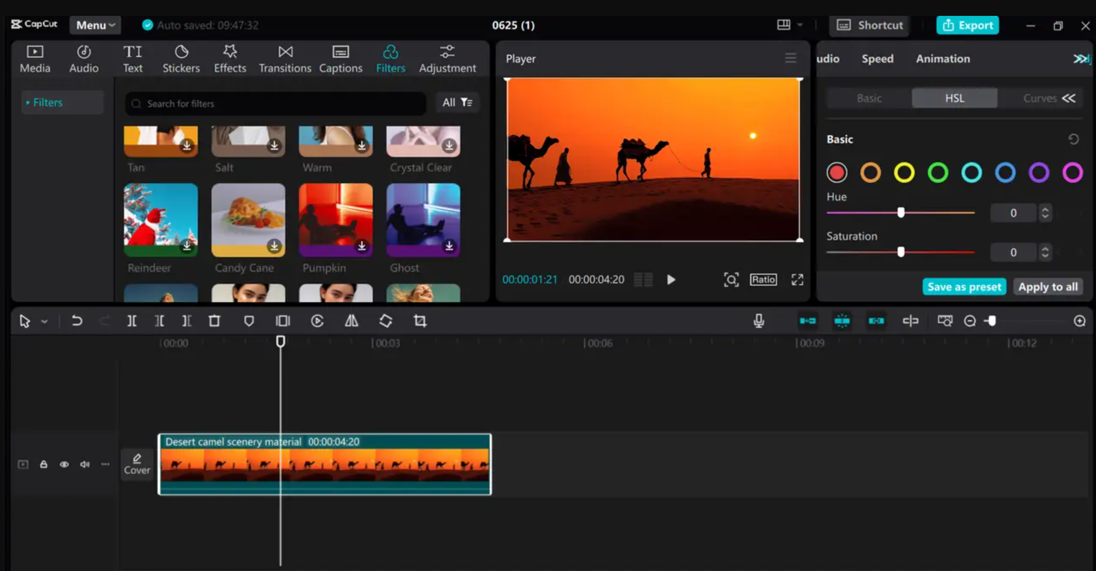Image resolution: width=1096 pixels, height=571 pixels.
Task: Select the Record voiceover microphone icon
Action: point(759,320)
